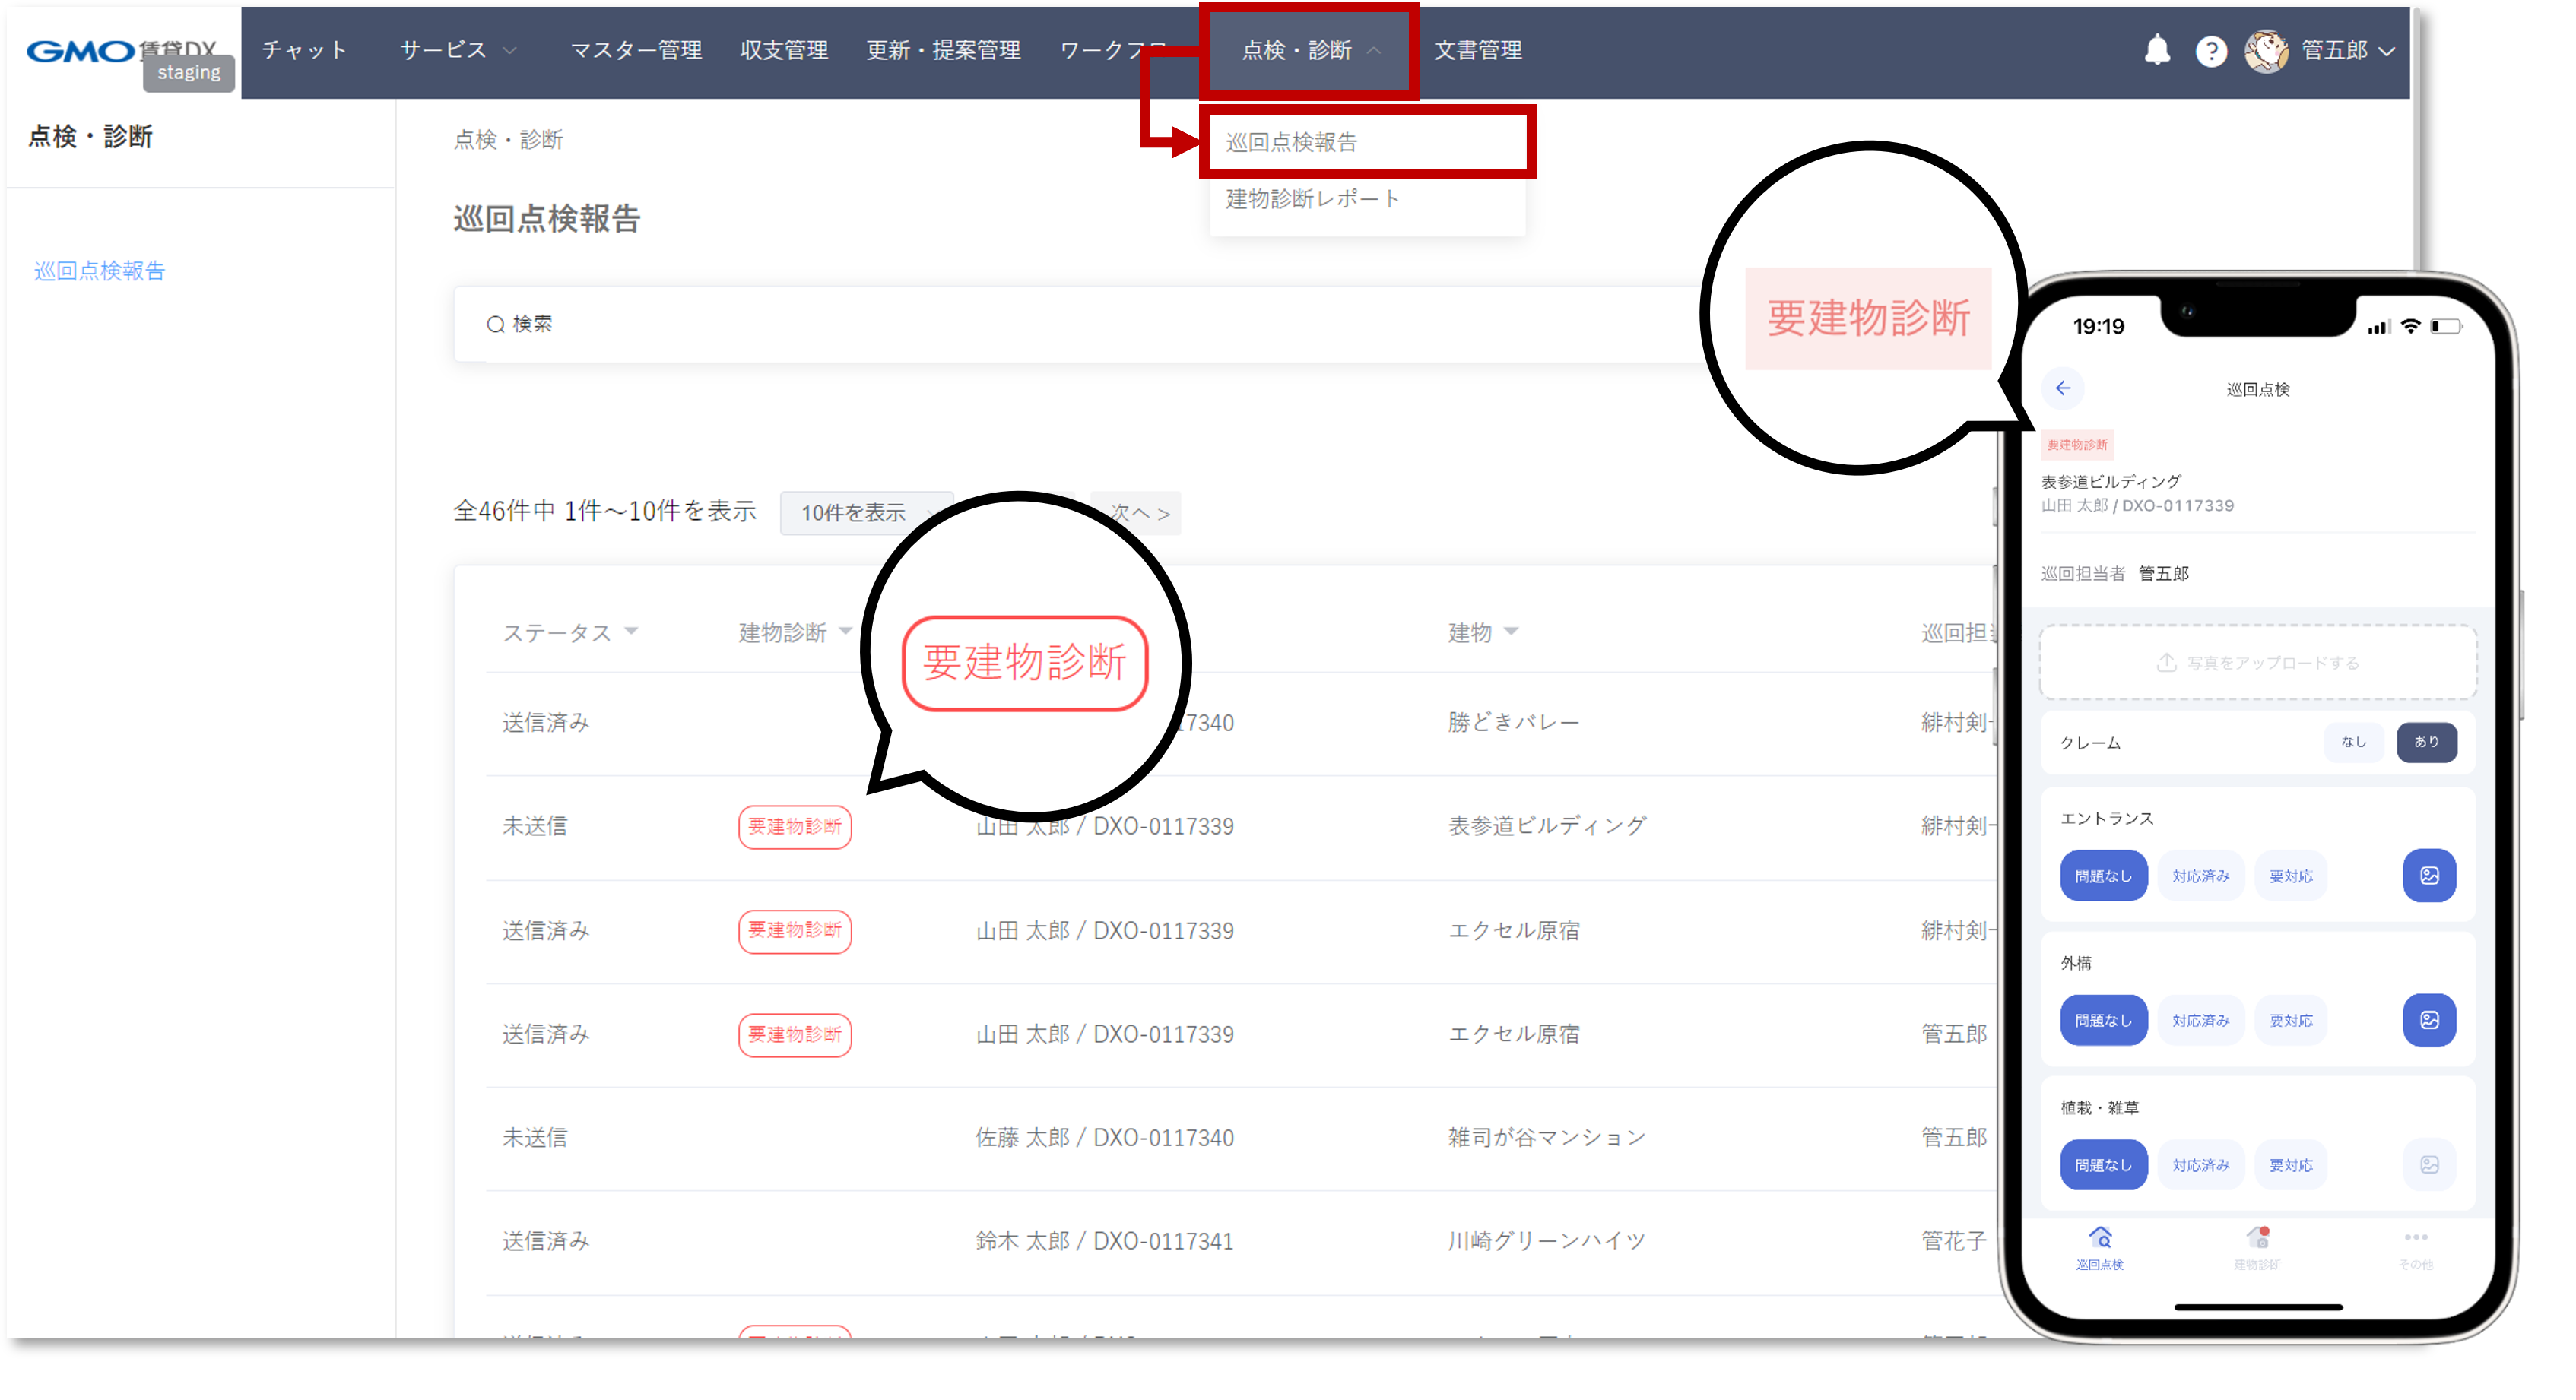Tap the back arrow on phone
This screenshot has height=1400, width=2576.
point(2063,388)
